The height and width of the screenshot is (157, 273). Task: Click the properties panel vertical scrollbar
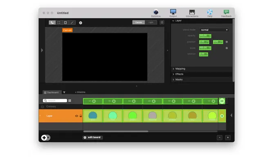click(x=233, y=51)
